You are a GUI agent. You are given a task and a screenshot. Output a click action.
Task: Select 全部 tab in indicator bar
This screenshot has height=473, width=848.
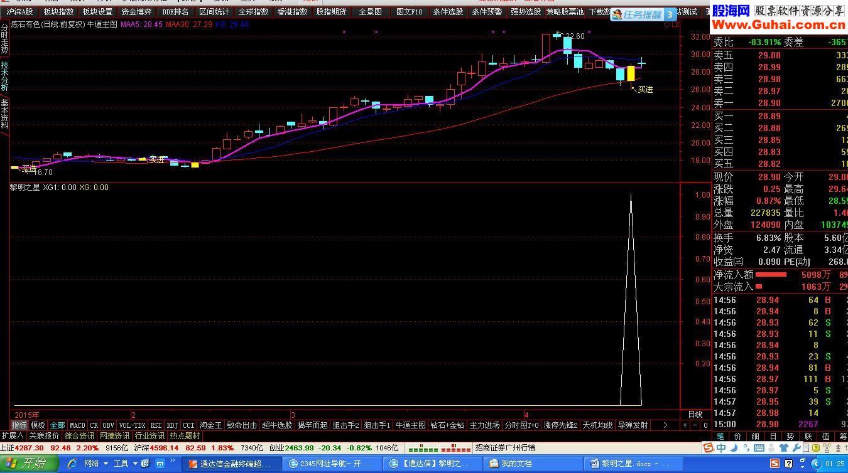(57, 425)
